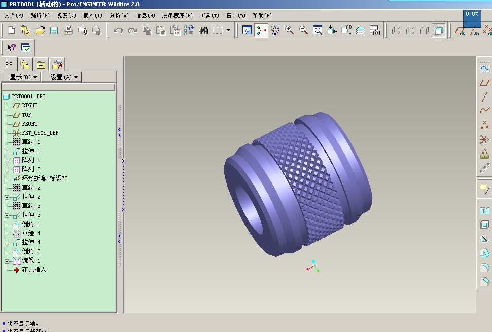Print the model using the printer icon
Image resolution: width=492 pixels, height=332 pixels.
point(68,30)
